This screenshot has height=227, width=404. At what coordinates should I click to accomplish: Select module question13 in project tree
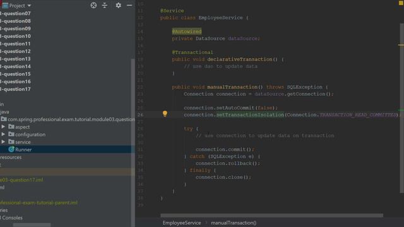(x=15, y=59)
